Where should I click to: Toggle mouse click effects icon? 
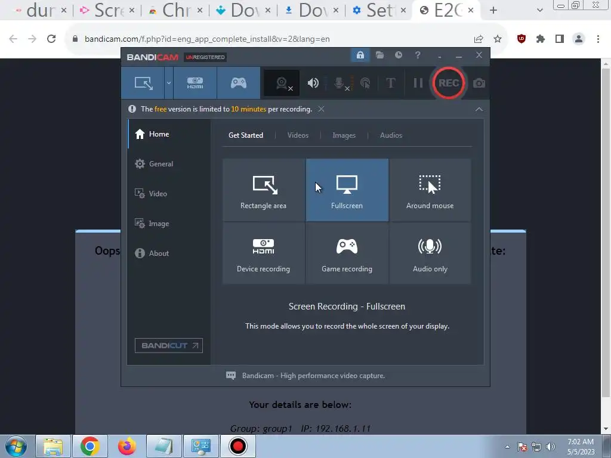365,83
